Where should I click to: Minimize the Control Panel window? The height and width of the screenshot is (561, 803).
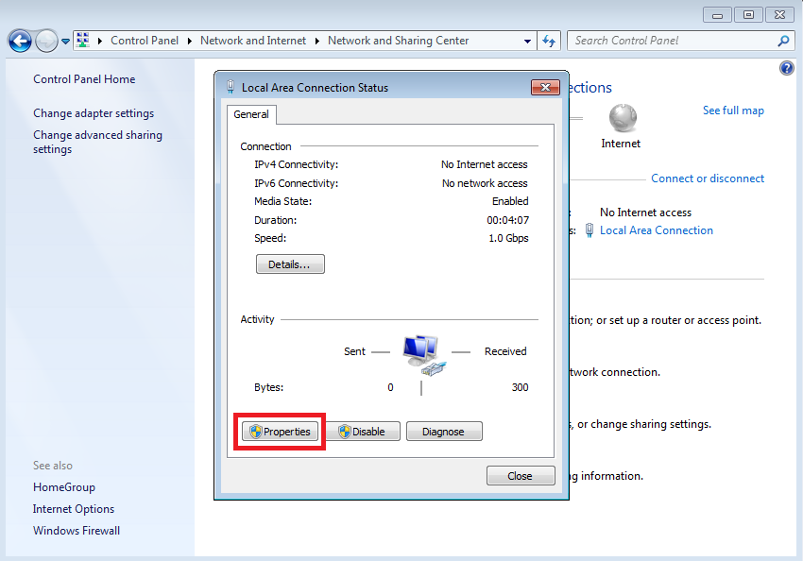point(717,15)
